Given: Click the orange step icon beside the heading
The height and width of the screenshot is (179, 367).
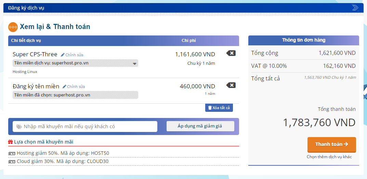Looking at the screenshot, I should click(13, 27).
